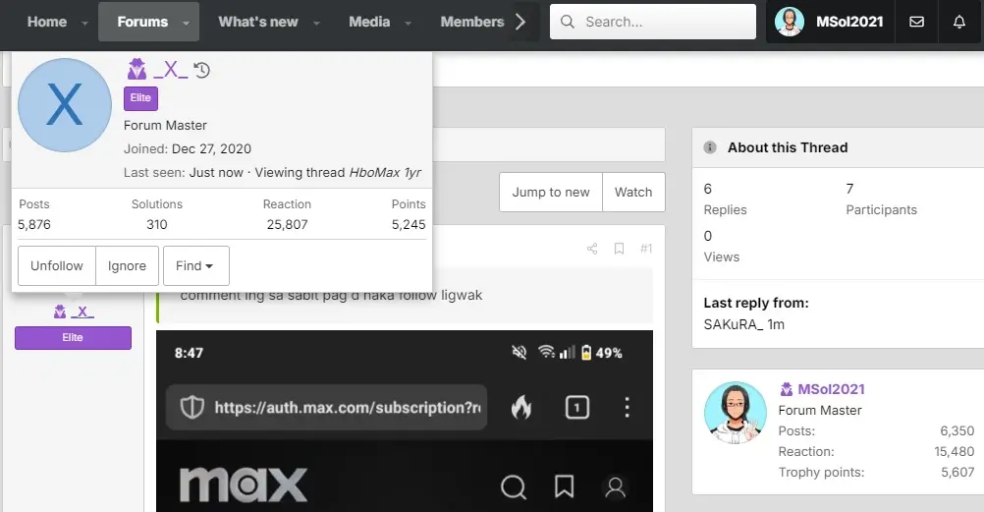Click the Solutions count 310
The height and width of the screenshot is (512, 984).
157,225
